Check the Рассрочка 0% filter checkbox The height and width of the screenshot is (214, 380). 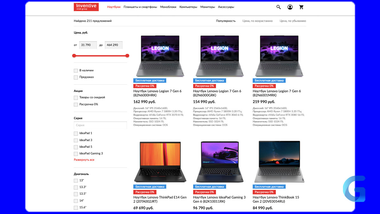coord(76,105)
